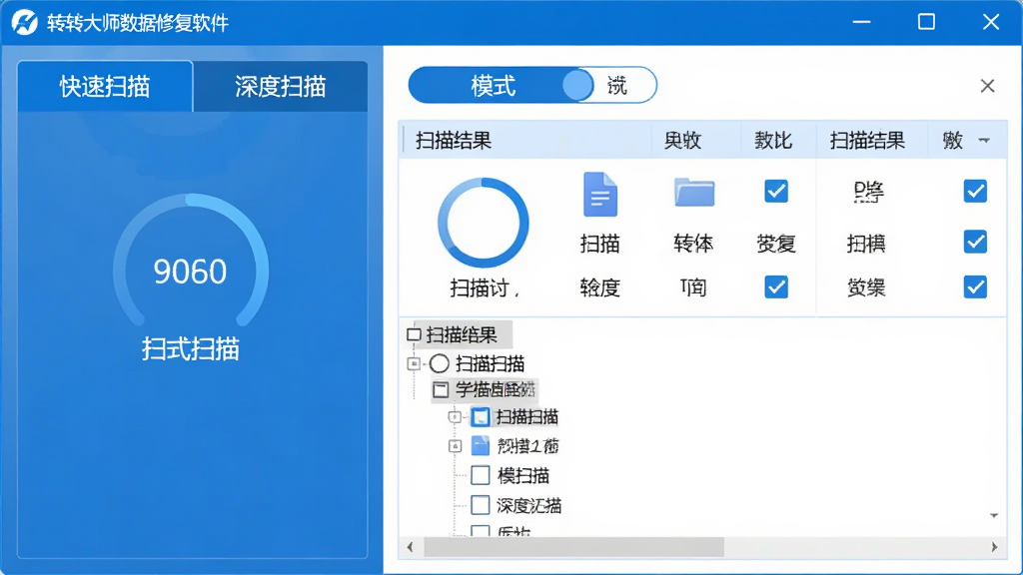Minimize the application window

(862, 22)
